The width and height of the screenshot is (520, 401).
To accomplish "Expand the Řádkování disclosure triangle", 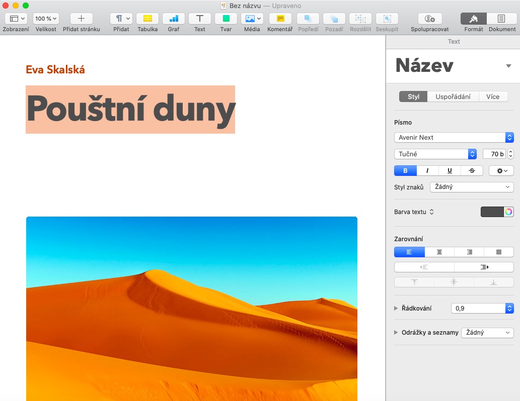I will pyautogui.click(x=396, y=309).
